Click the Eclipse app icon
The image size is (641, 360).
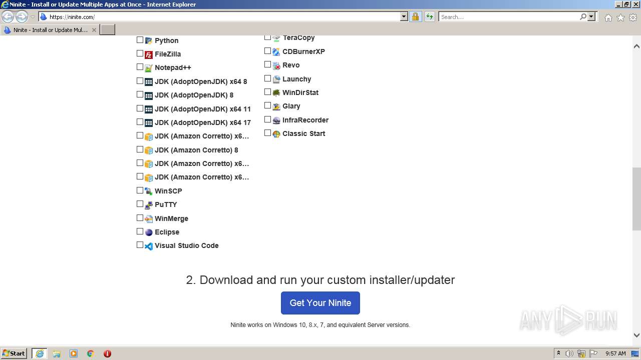coord(148,232)
